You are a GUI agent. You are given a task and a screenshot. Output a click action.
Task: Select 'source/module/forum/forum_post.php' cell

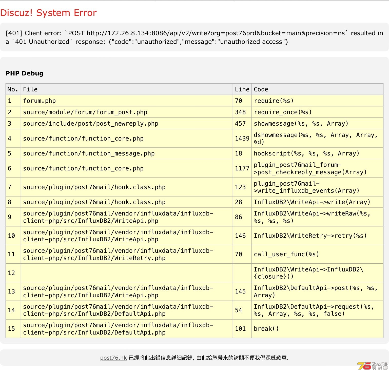[x=127, y=112]
